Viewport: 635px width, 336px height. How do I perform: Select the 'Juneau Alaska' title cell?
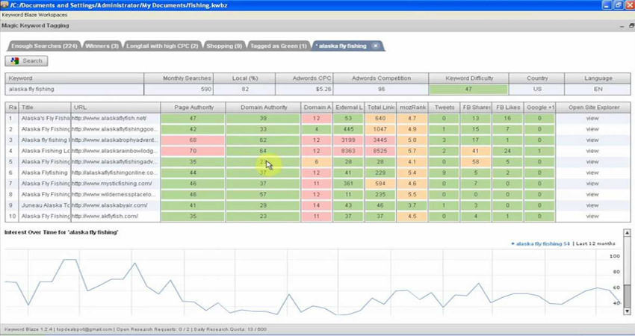[x=45, y=205]
